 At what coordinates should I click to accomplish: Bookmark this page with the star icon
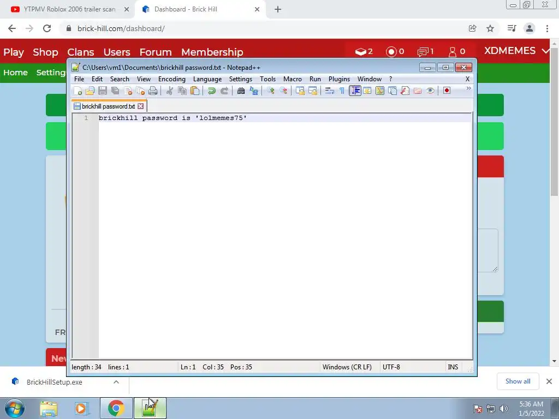(x=490, y=28)
